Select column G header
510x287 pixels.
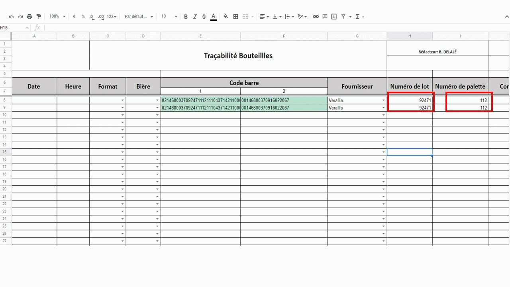pyautogui.click(x=357, y=36)
